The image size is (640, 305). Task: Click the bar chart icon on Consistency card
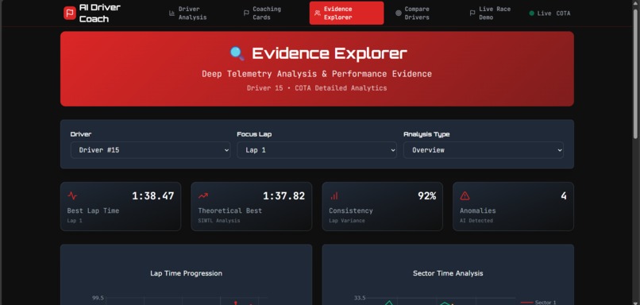[x=334, y=196]
